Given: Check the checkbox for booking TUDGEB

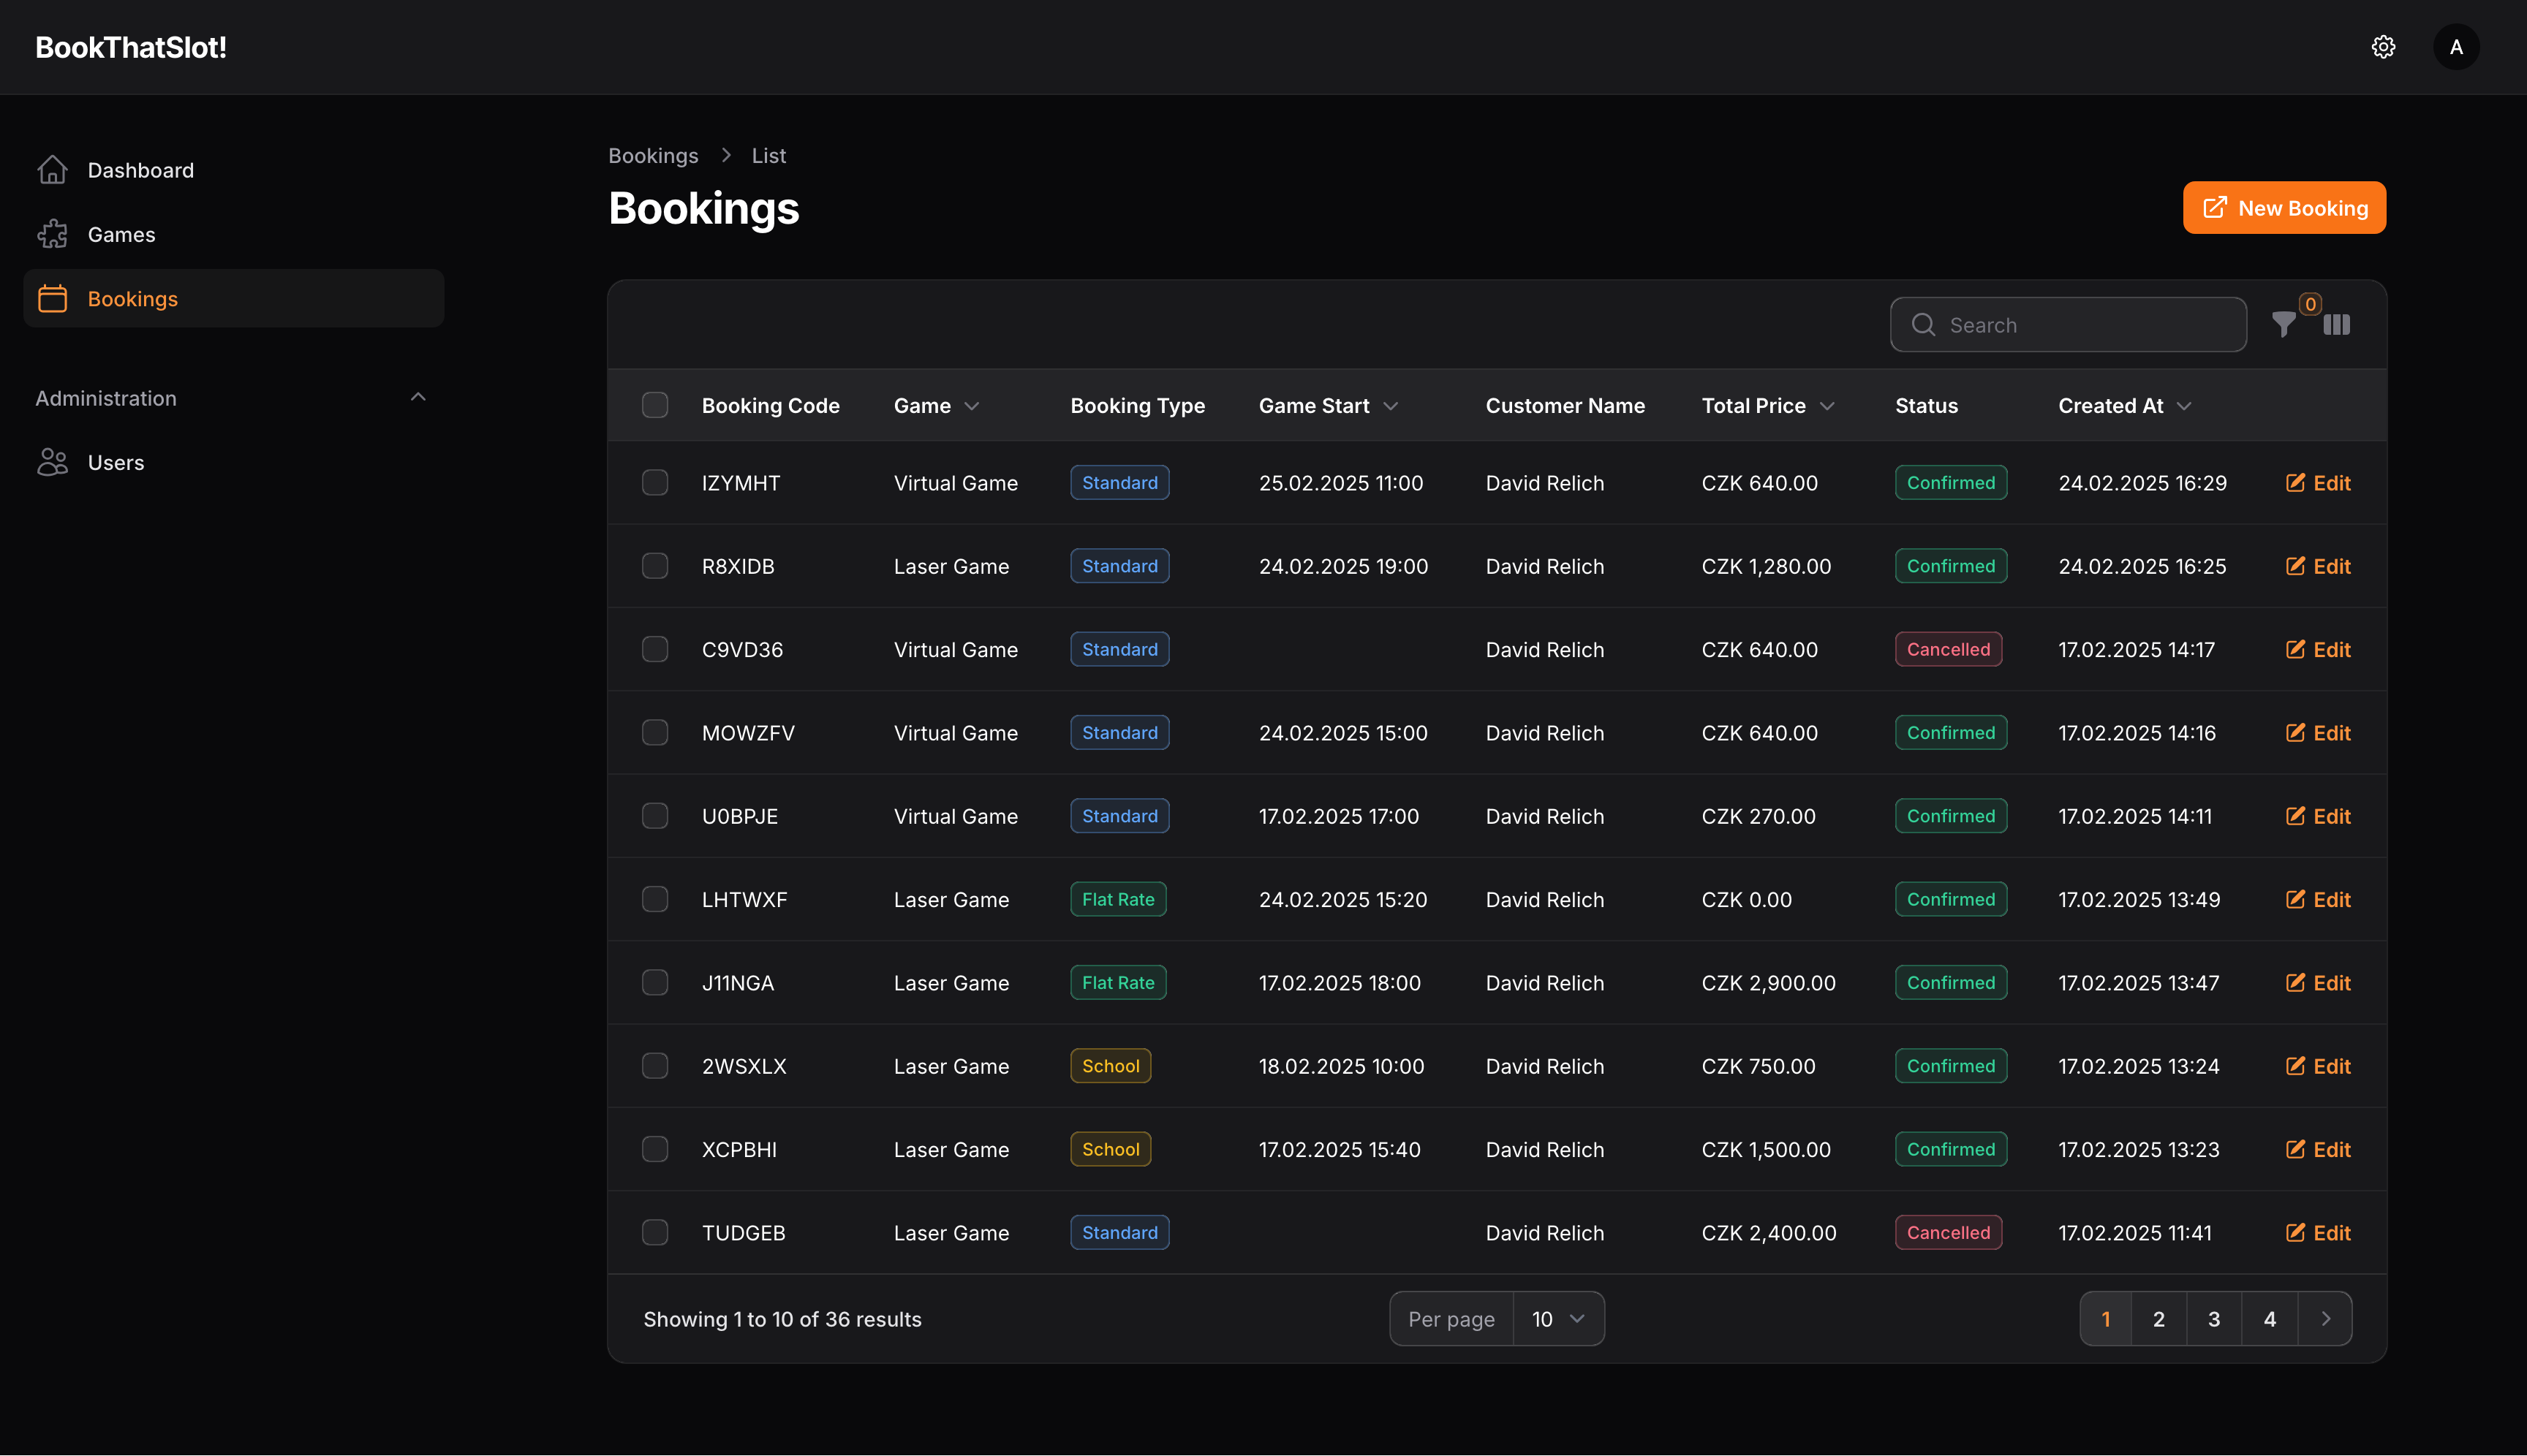Looking at the screenshot, I should click(x=655, y=1232).
